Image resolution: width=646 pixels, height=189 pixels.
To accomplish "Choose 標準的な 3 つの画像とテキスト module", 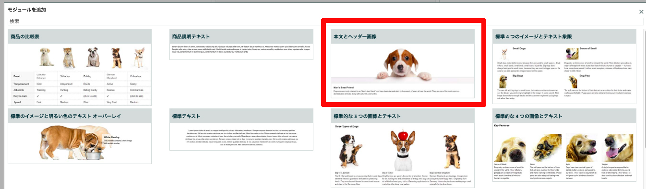I will [403, 149].
